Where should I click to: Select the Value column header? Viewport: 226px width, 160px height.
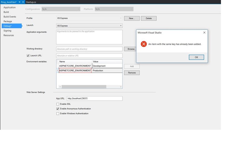click(x=107, y=62)
